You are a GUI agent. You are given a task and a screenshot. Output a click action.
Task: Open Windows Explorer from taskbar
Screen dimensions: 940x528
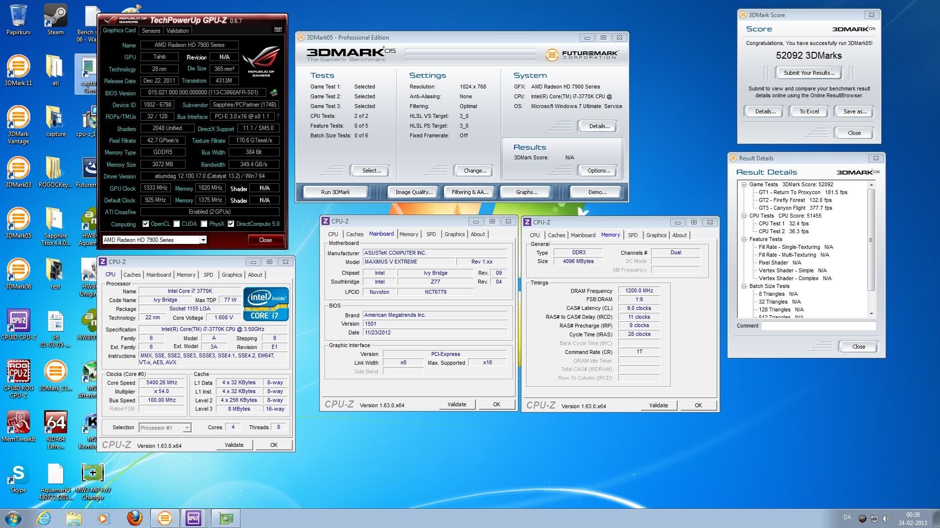click(74, 518)
